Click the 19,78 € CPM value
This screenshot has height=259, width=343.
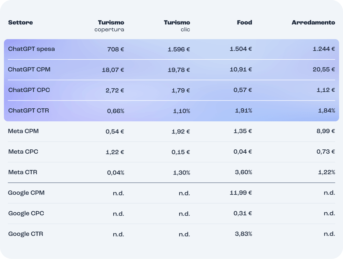179,70
